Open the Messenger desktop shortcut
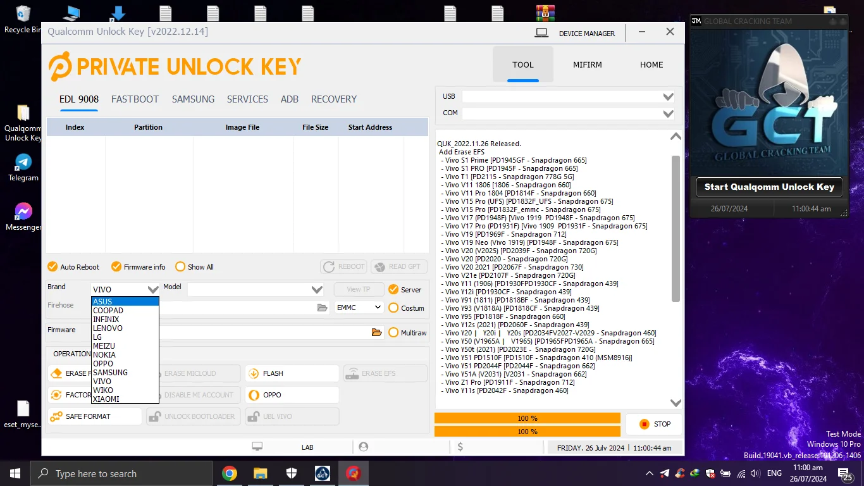The width and height of the screenshot is (864, 486). point(23,217)
